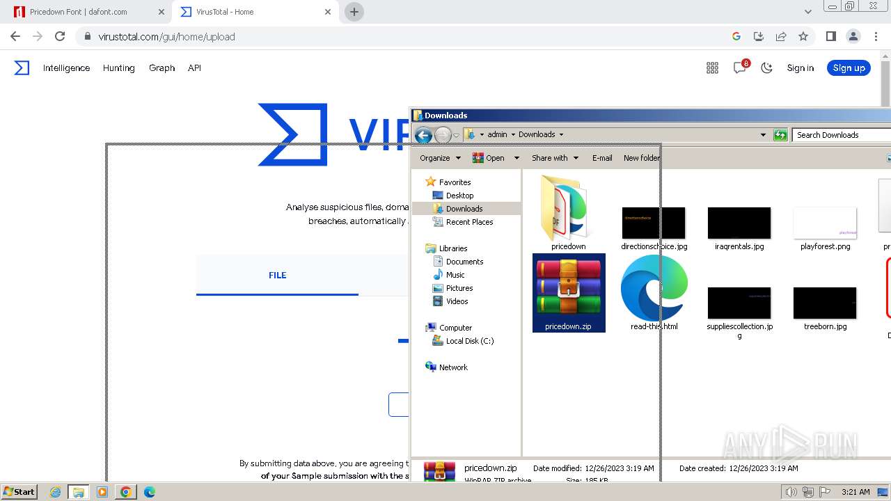Open the Share with dropdown
This screenshot has height=501, width=891.
555,158
